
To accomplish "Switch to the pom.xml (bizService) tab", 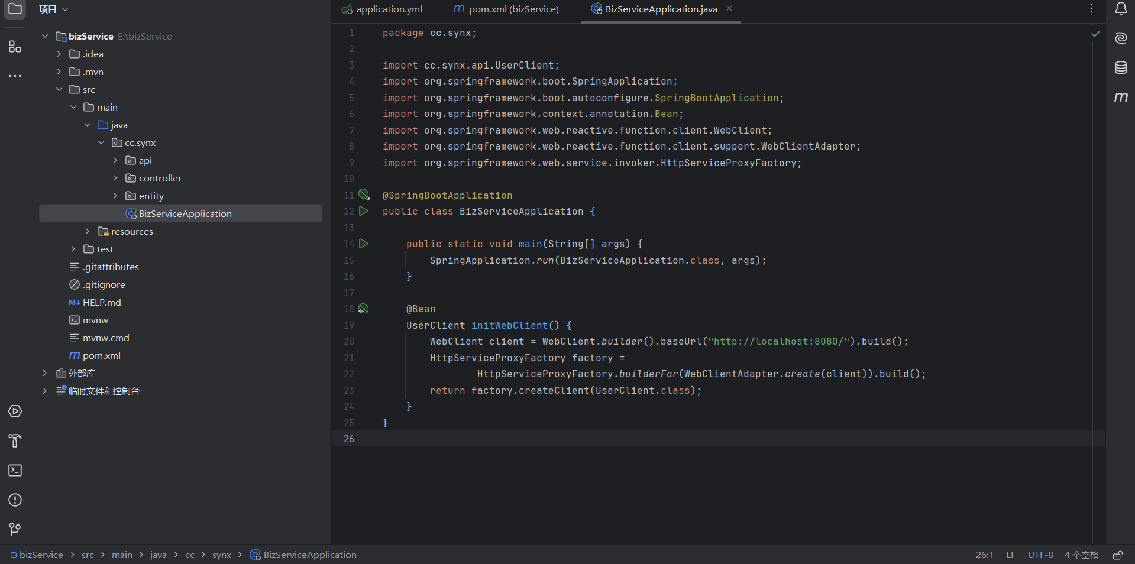I will pyautogui.click(x=506, y=9).
